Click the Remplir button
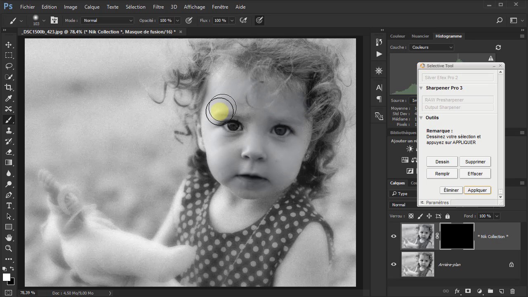The width and height of the screenshot is (528, 297). [x=442, y=174]
